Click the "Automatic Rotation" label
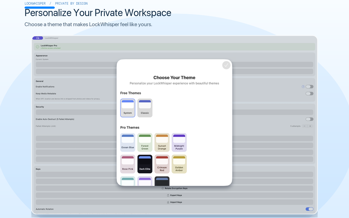This screenshot has height=218, width=349. pyautogui.click(x=45, y=209)
